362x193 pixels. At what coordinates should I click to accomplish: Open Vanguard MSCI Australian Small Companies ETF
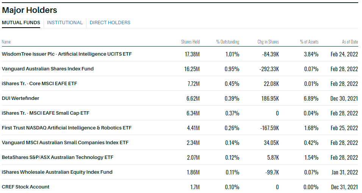[x=65, y=143]
